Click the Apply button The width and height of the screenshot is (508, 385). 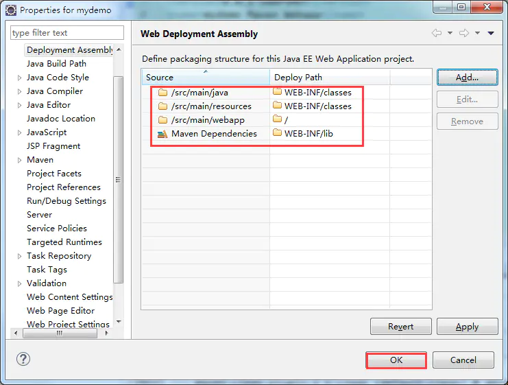click(x=467, y=326)
